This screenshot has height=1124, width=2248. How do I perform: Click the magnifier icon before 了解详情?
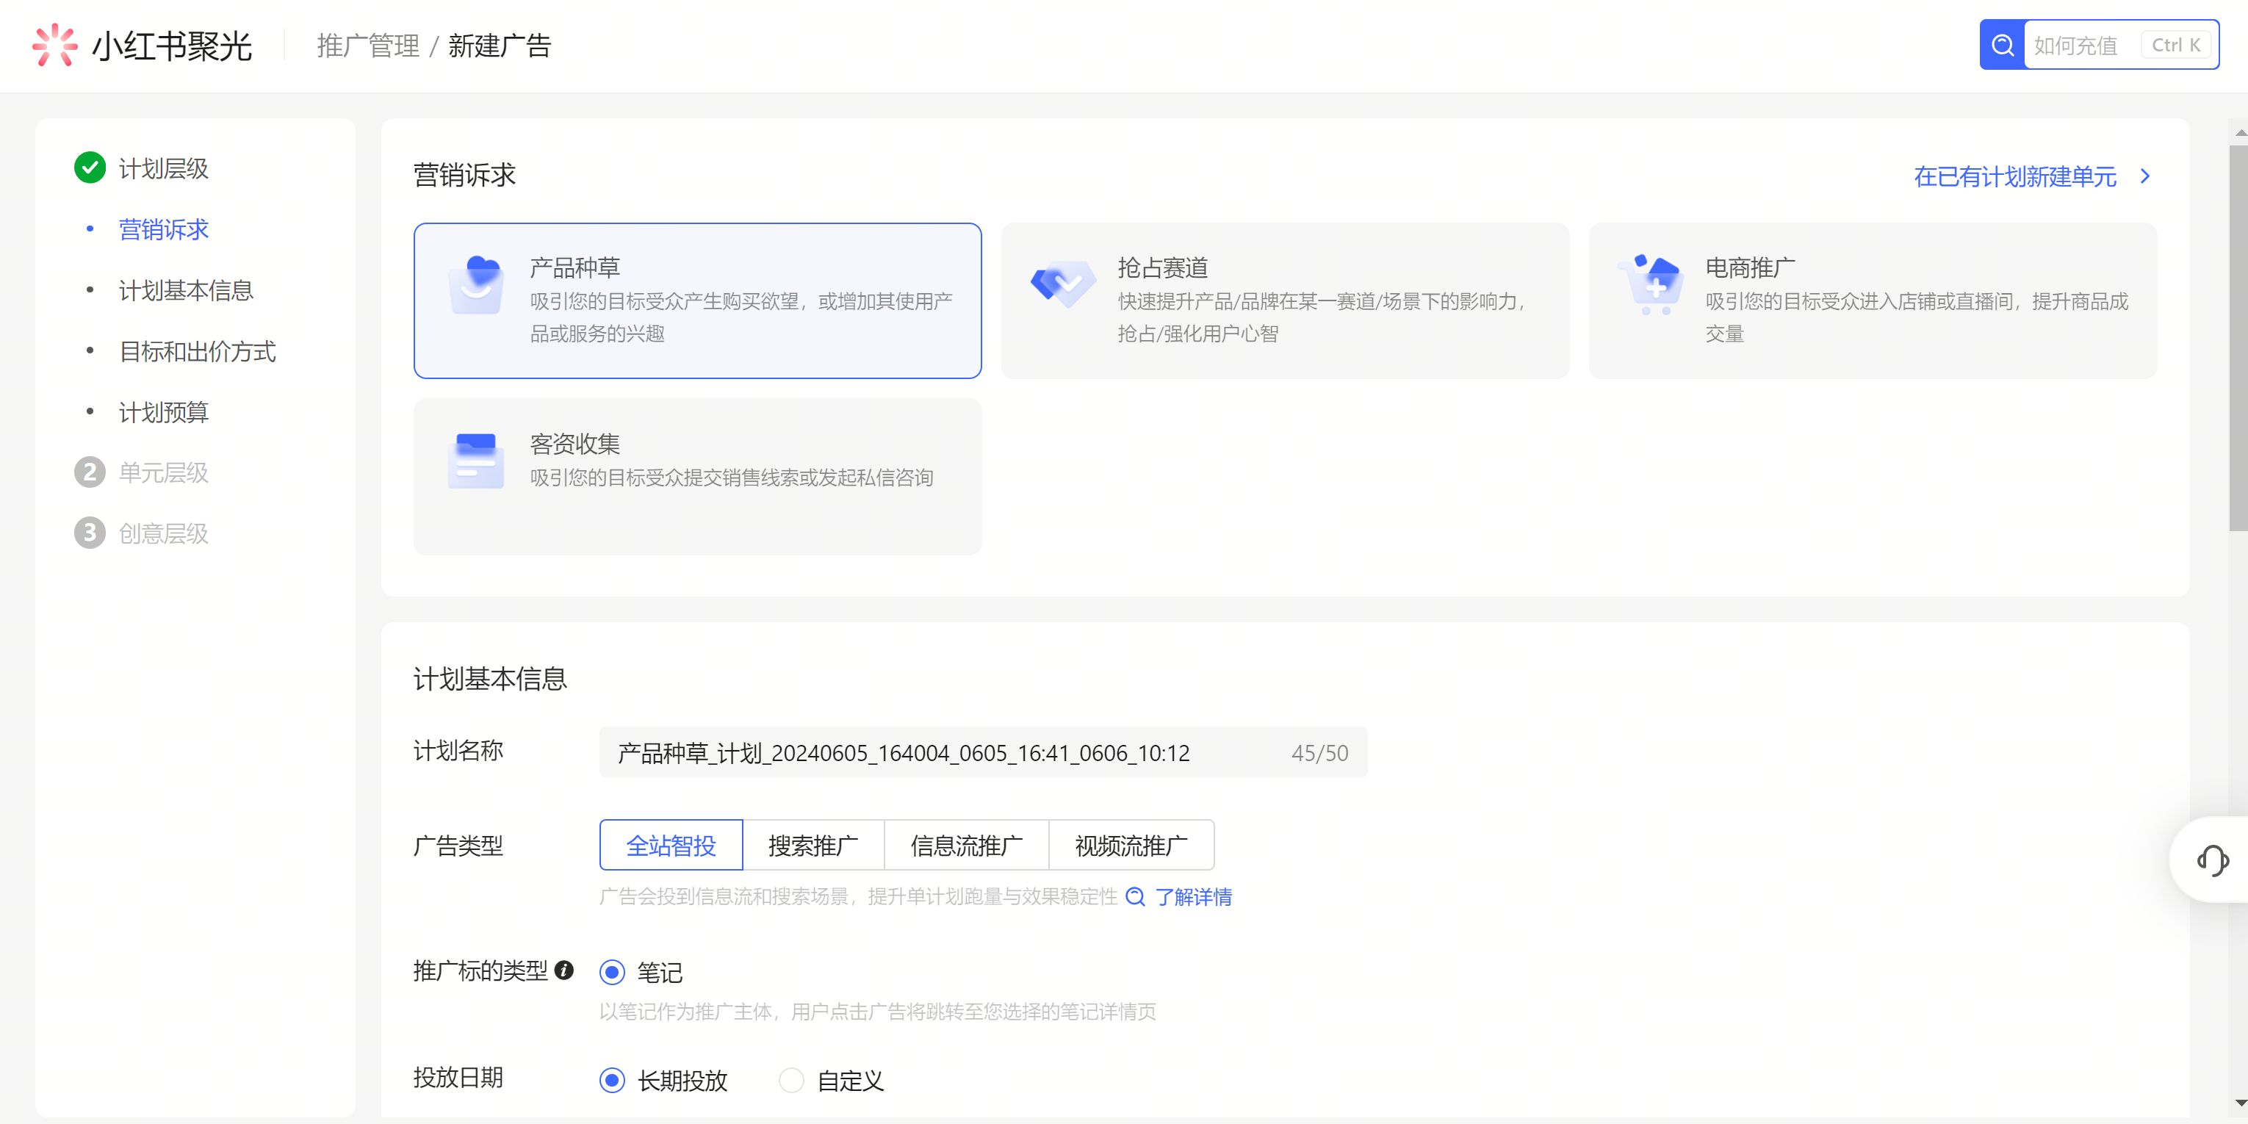pos(1134,896)
